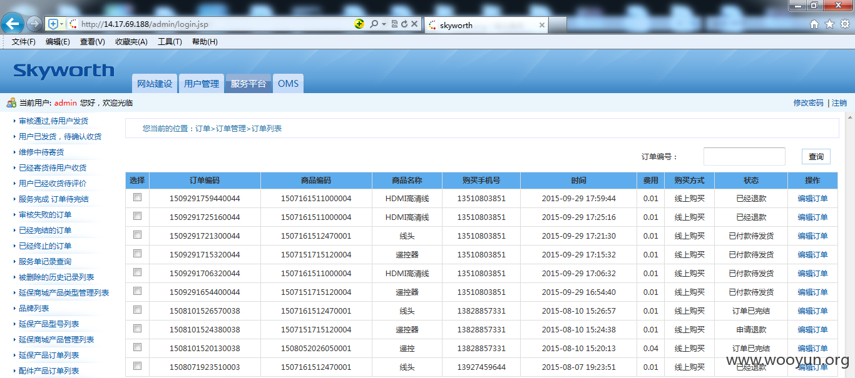Switch to the 网站建设 tab
This screenshot has height=378, width=855.
(x=155, y=84)
